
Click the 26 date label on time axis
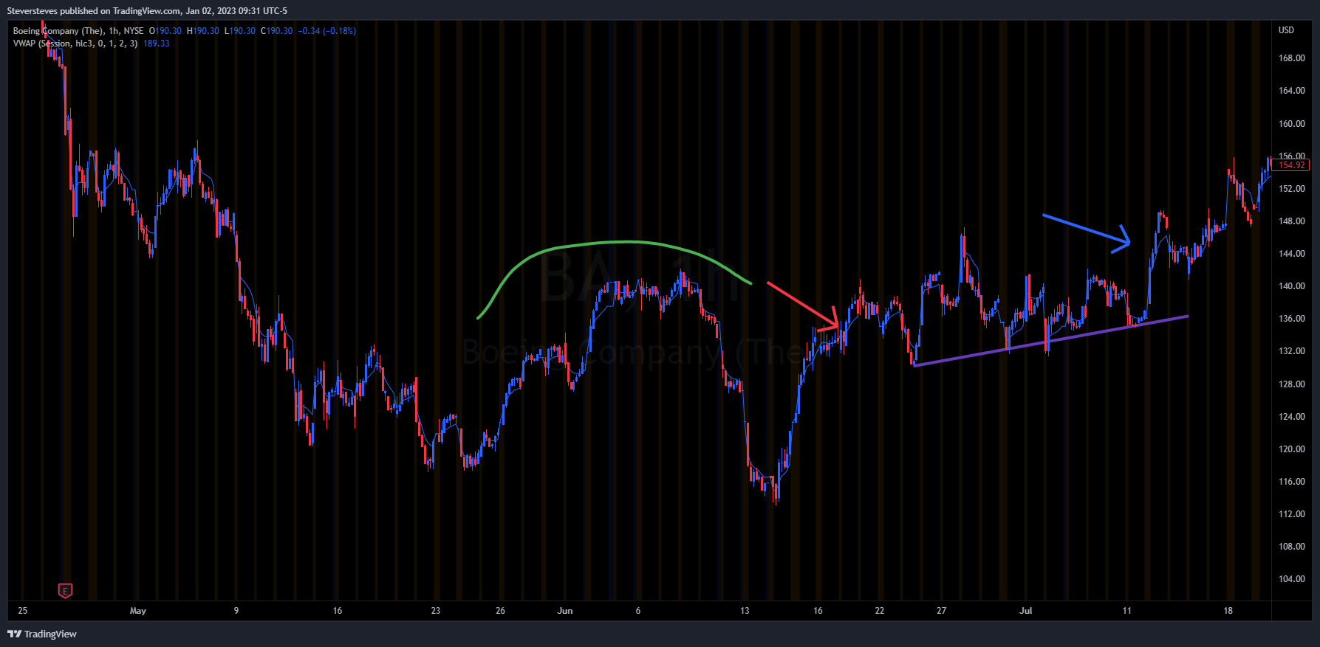[501, 611]
